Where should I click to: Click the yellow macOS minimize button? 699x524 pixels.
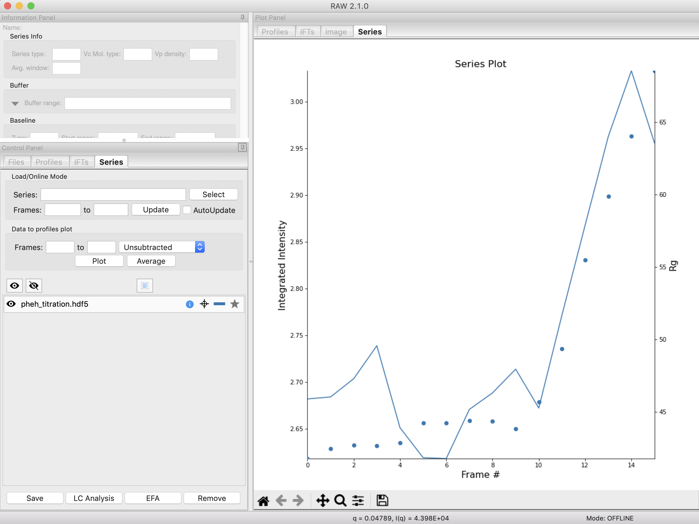19,6
